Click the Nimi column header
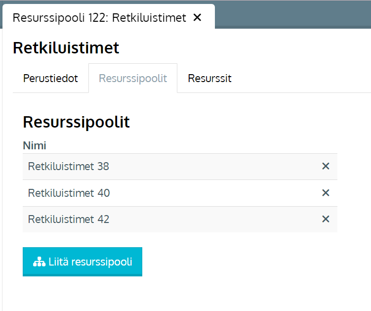This screenshot has height=311, width=371. [x=35, y=146]
